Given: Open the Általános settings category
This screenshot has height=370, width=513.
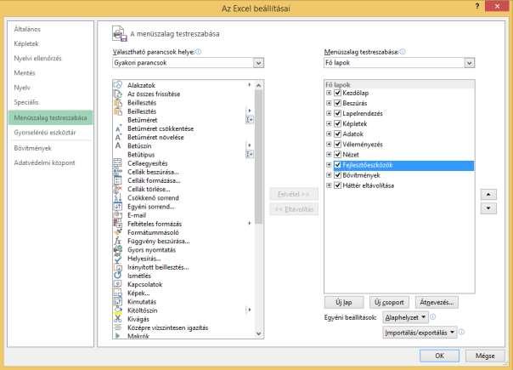Looking at the screenshot, I should click(x=27, y=29).
